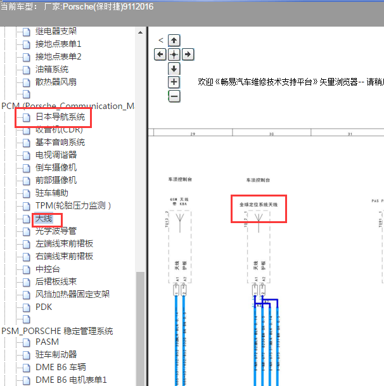
Task: Open 前部摄像机 diagram
Action: tap(56, 181)
